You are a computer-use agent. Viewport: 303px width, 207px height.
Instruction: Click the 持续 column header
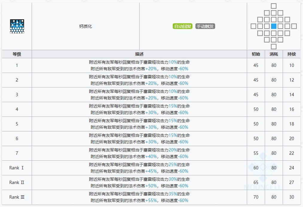click(292, 54)
